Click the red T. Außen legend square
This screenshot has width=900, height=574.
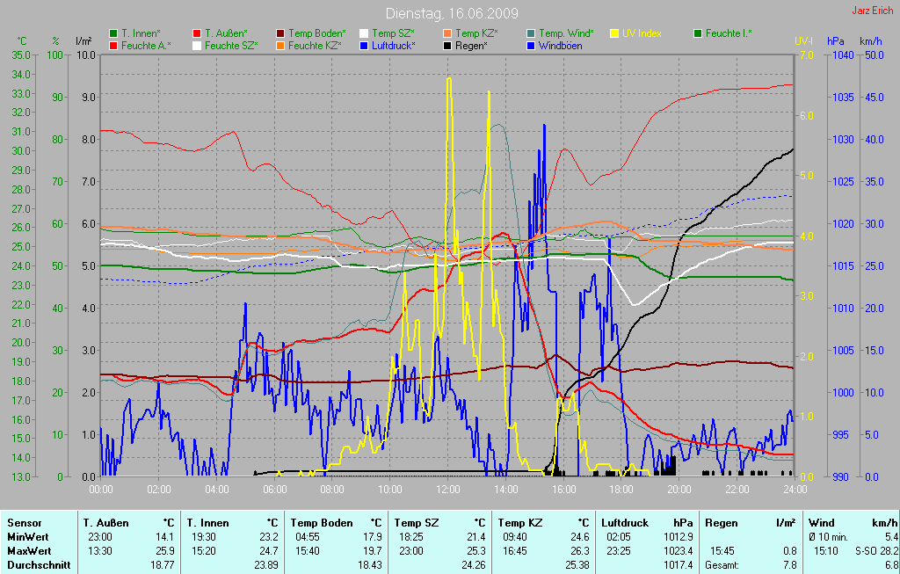[x=197, y=33]
